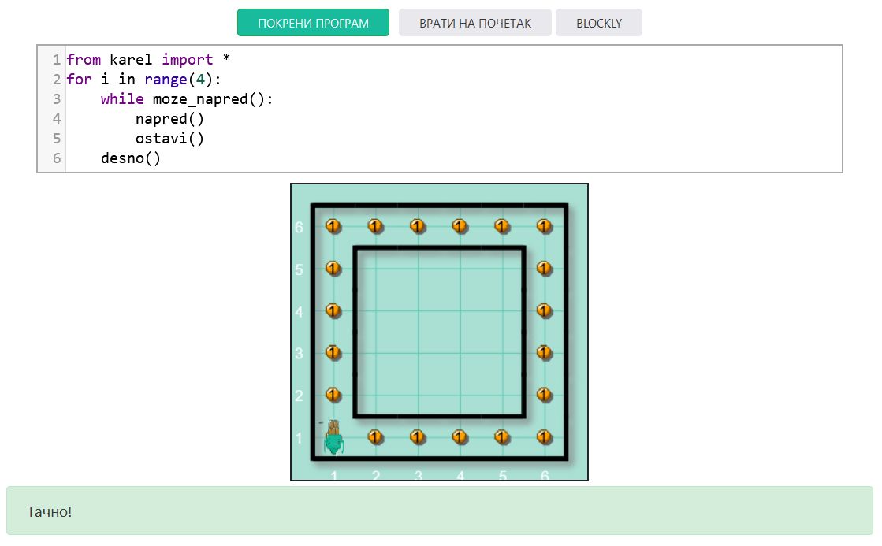Image resolution: width=882 pixels, height=546 pixels.
Task: Place cursor on the desno() line
Action: point(131,158)
